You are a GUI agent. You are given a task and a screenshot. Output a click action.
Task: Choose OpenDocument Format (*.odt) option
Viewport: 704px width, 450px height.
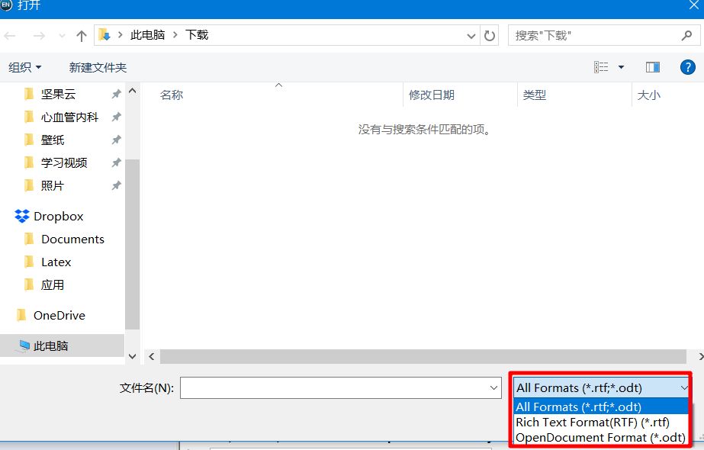pyautogui.click(x=601, y=438)
